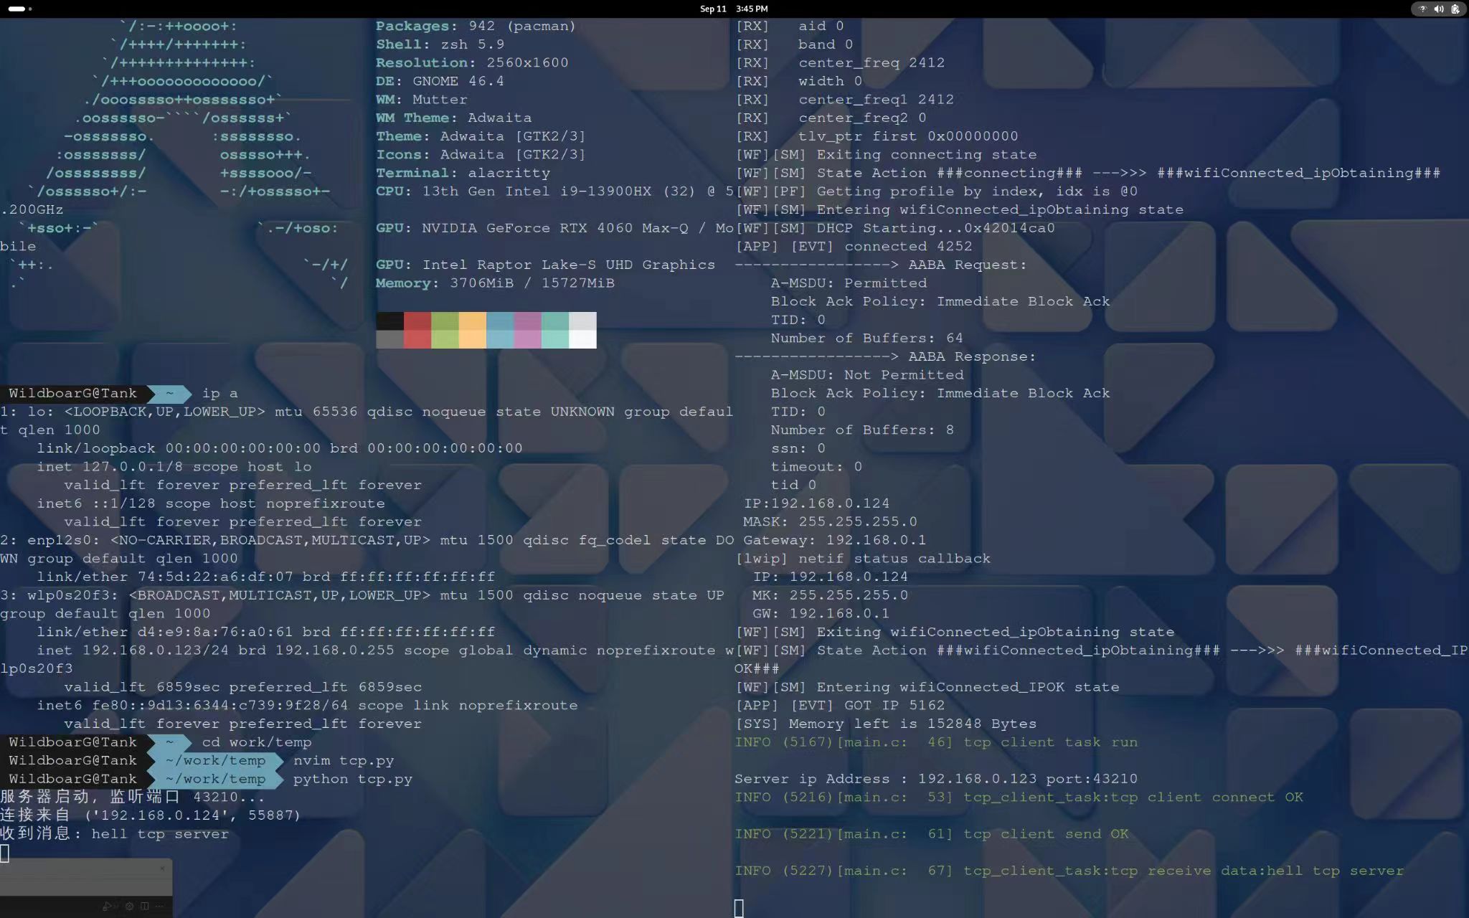Click the 'Number of Buffers: 64' line

point(866,339)
